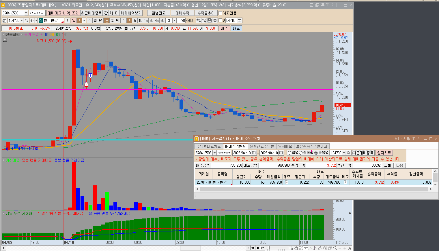
Task: Expand the account number 5784-2503 dropdown in chart window
Action: [26, 13]
